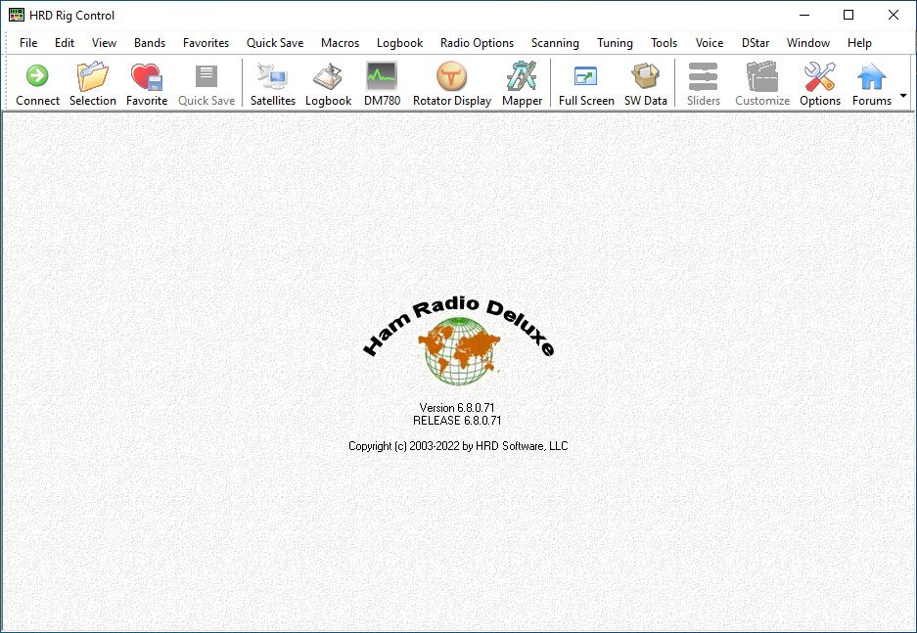Viewport: 917px width, 633px height.
Task: Open the Tools menu
Action: [664, 43]
